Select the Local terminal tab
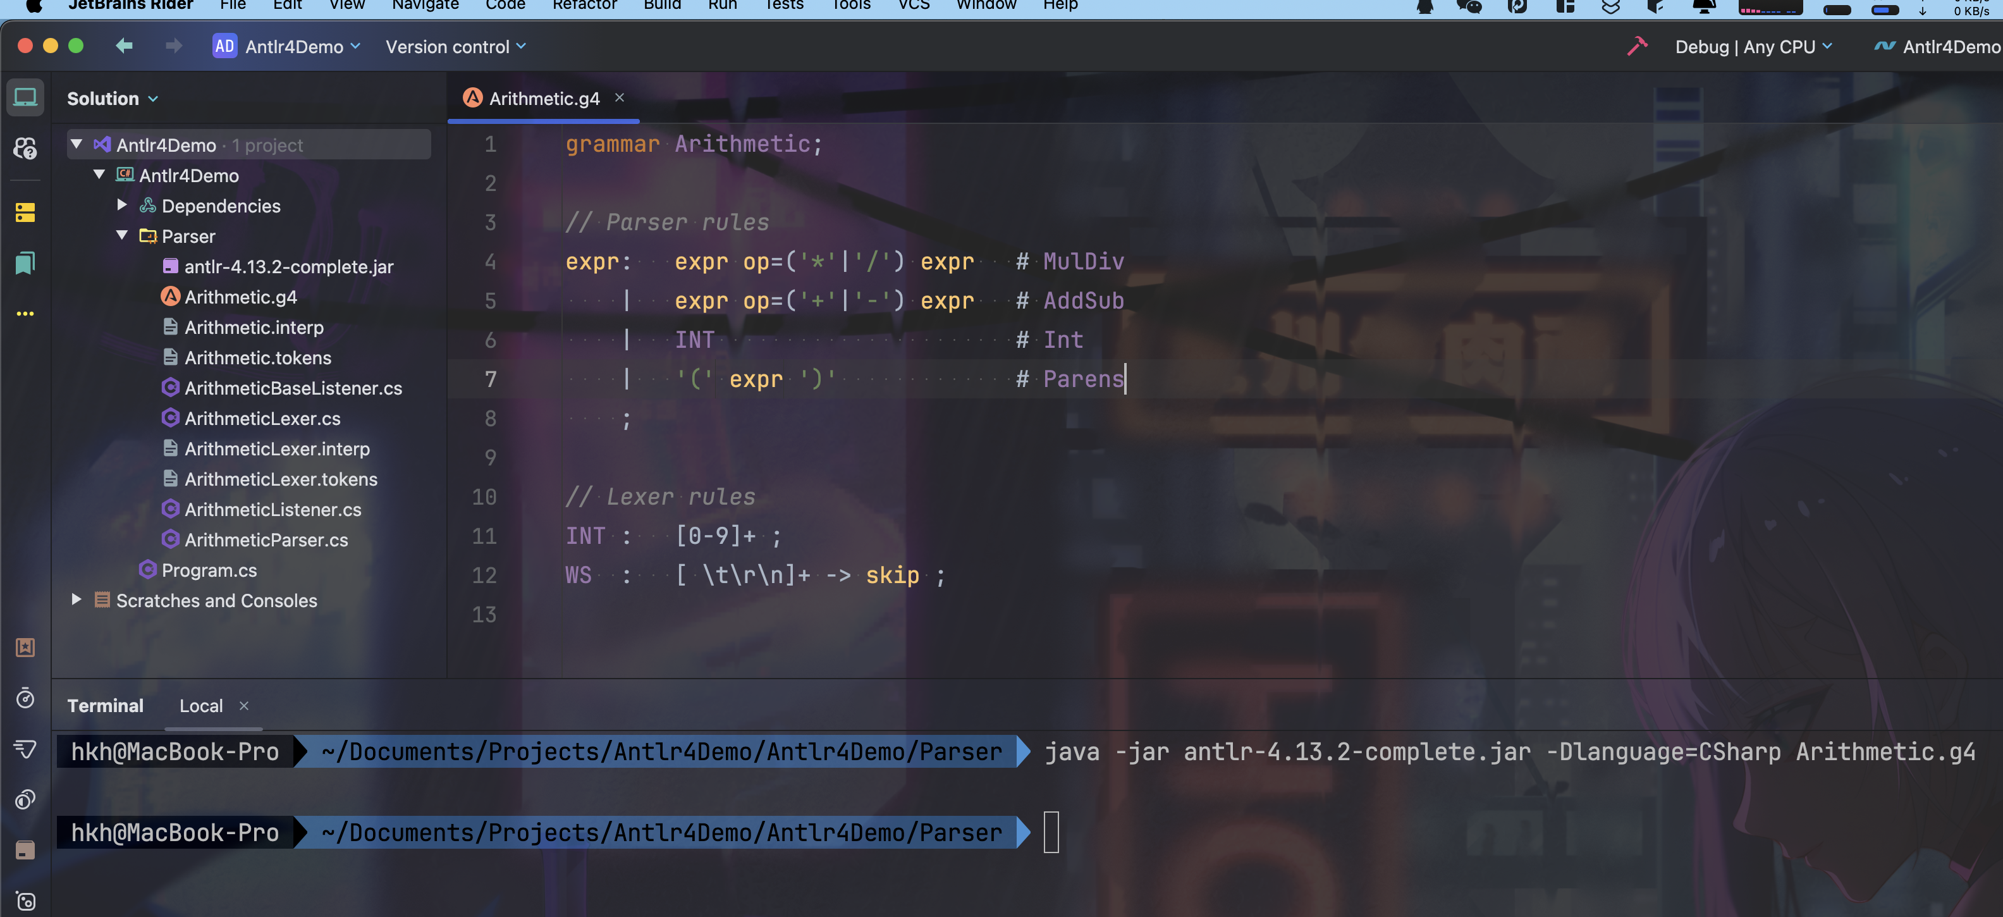Screen dimensions: 2003x917 click(x=200, y=705)
